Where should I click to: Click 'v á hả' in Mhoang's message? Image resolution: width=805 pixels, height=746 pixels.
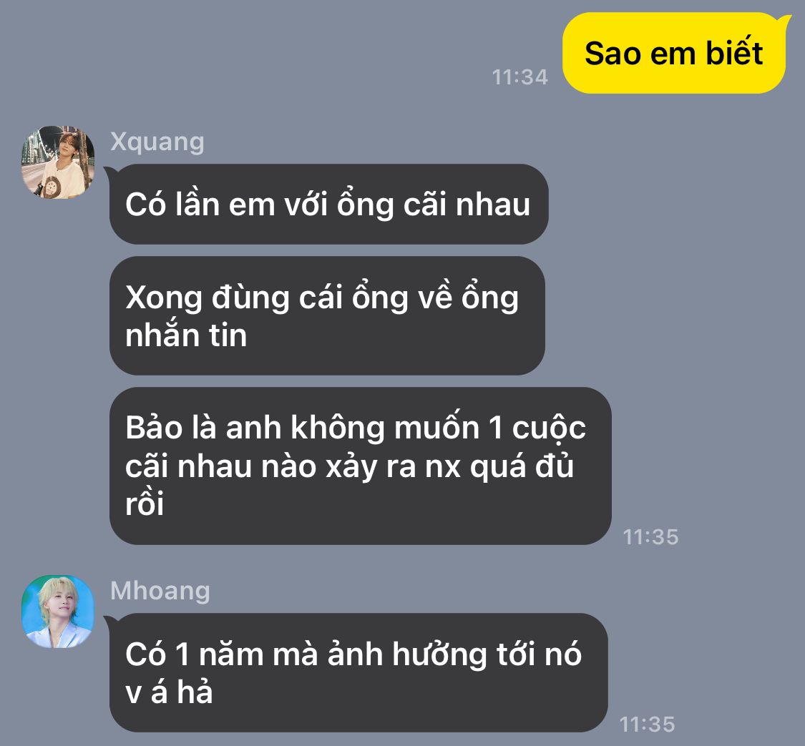click(169, 692)
